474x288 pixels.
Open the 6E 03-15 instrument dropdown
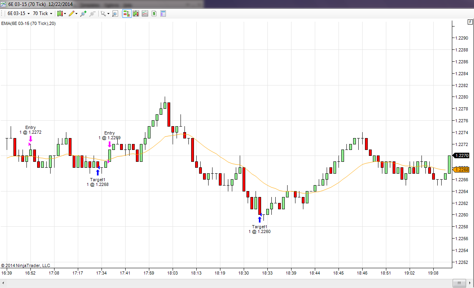19,13
